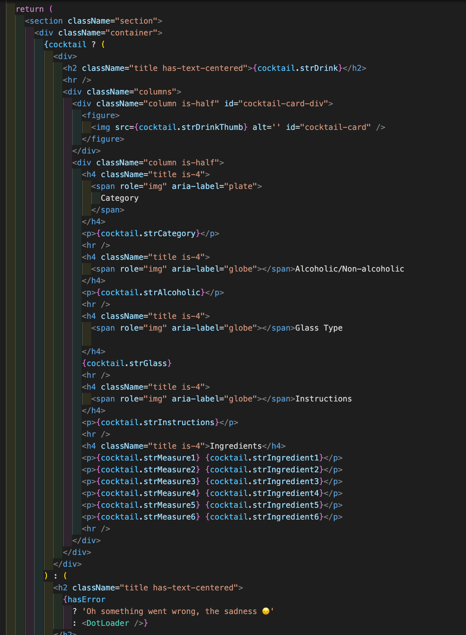466x635 pixels.
Task: Click the 'return (' statement text
Action: 34,9
